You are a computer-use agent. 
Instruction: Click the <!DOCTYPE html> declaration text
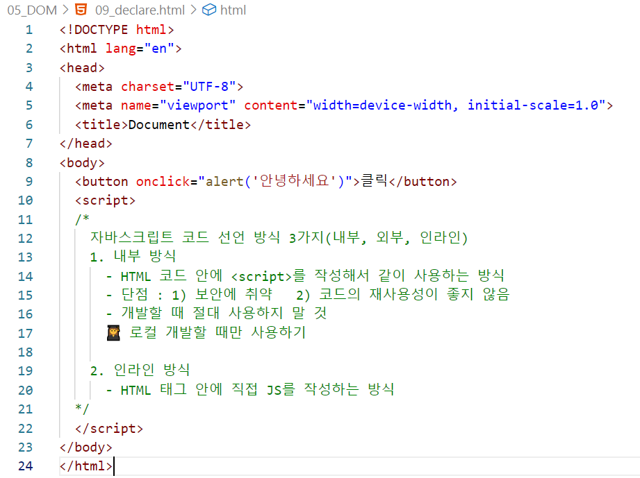tap(117, 30)
